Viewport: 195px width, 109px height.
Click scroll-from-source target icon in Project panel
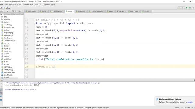[13, 11]
